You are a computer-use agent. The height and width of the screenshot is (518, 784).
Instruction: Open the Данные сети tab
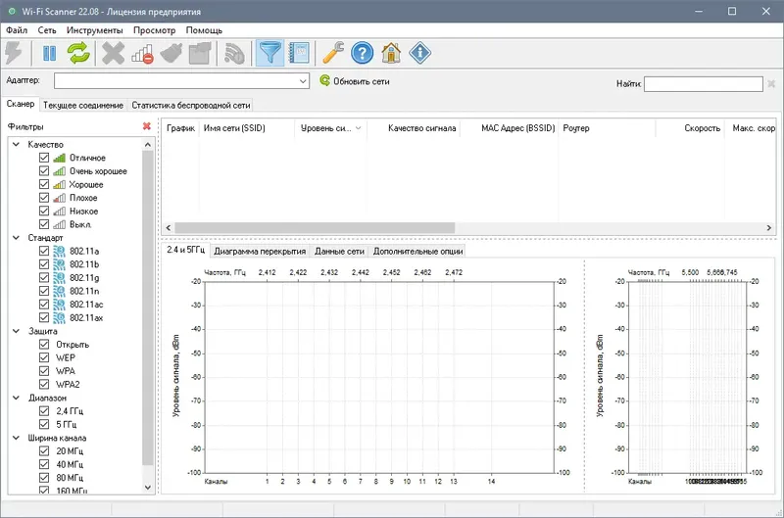(x=339, y=252)
